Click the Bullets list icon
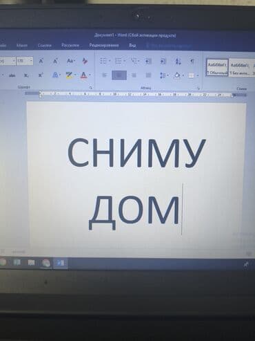255x341 pixels. click(x=103, y=61)
